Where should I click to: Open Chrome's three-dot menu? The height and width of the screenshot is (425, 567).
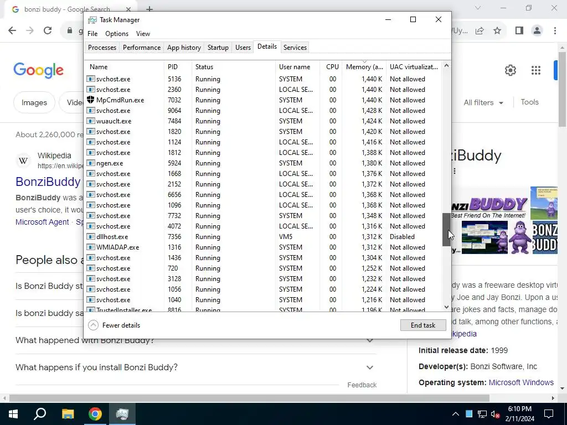coord(555,31)
